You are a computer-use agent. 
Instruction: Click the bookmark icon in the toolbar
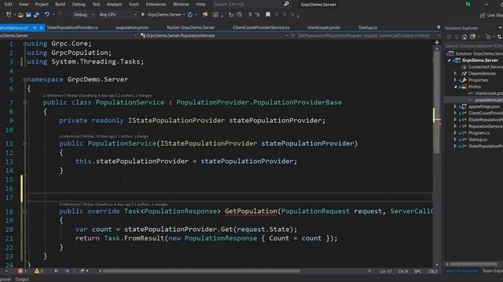pos(268,14)
